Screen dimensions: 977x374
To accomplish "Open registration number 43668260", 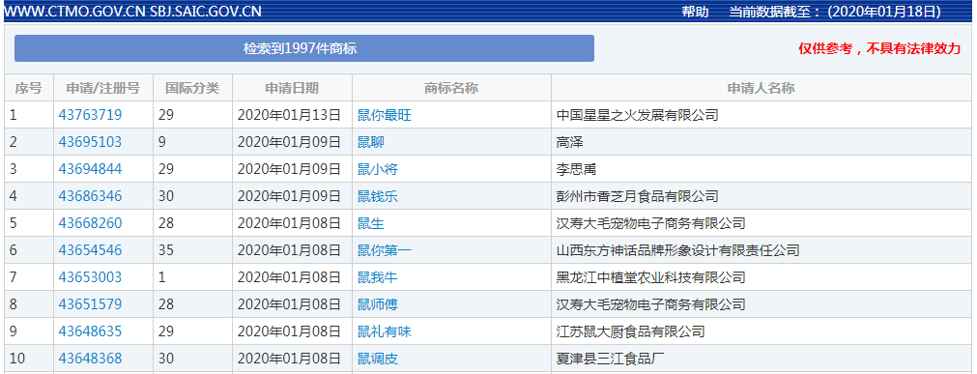I will click(x=90, y=223).
